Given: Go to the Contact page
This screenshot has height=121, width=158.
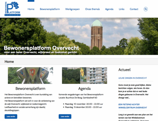Looking at the screenshot, I should (x=134, y=9).
